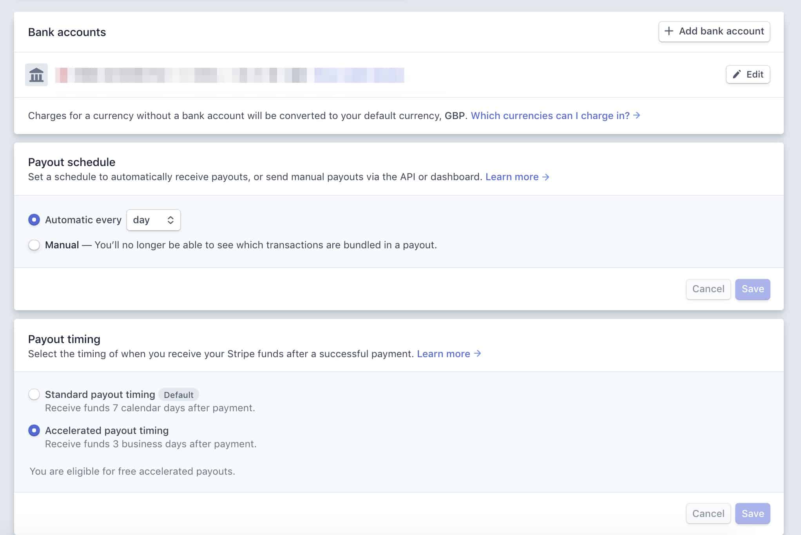
Task: Click the Default badge near Standard payout timing
Action: tap(179, 394)
